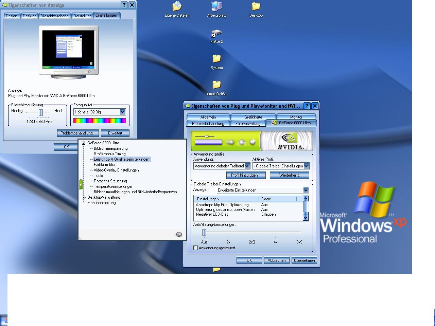The height and width of the screenshot is (326, 435).
Task: Switch to the Allgemein tab
Action: [208, 117]
